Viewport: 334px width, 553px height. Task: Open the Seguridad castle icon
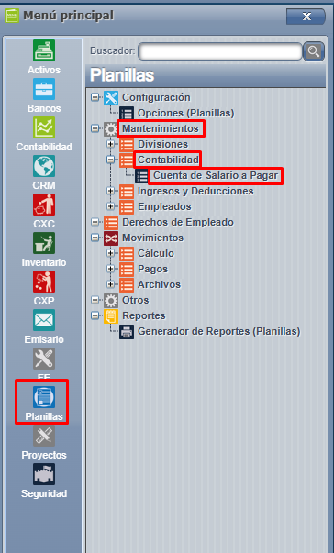(x=44, y=474)
